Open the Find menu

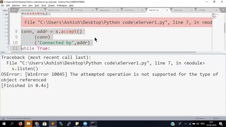coord(24,6)
